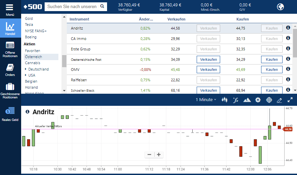Click the instrument search field
The image size is (297, 175).
pyautogui.click(x=72, y=7)
